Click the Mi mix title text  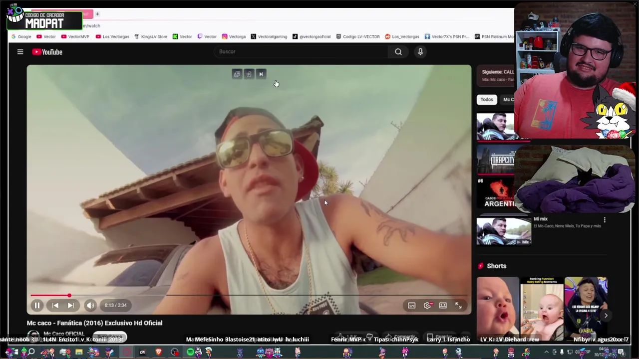tap(541, 219)
